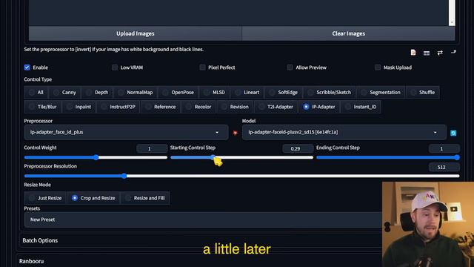
Task: Select T2I-Adapter control type
Action: 276,107
